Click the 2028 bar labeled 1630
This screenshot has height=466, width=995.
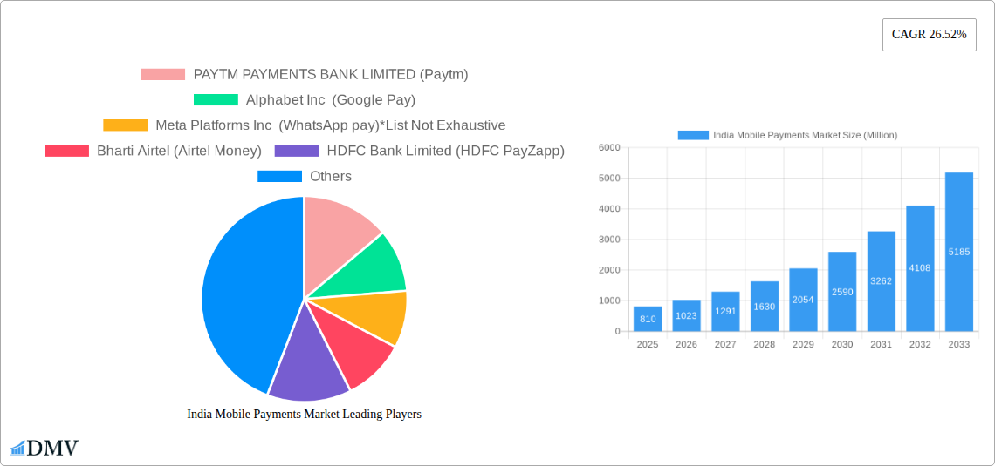click(765, 307)
